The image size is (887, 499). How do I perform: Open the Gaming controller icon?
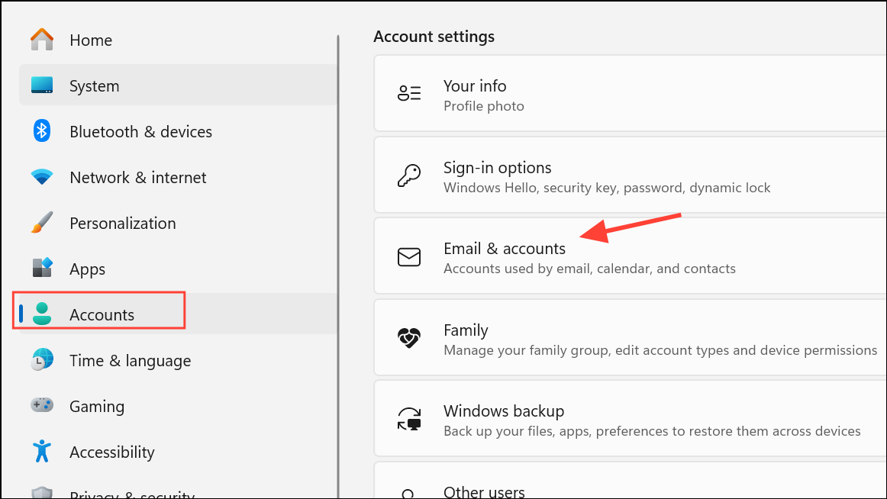(42, 405)
